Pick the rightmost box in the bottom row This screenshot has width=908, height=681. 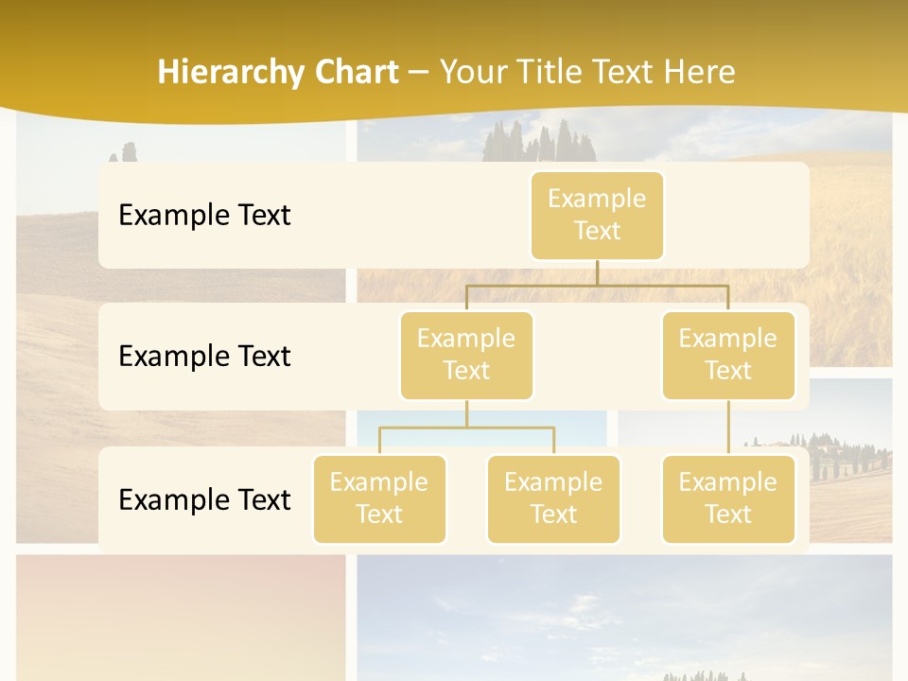(x=728, y=498)
